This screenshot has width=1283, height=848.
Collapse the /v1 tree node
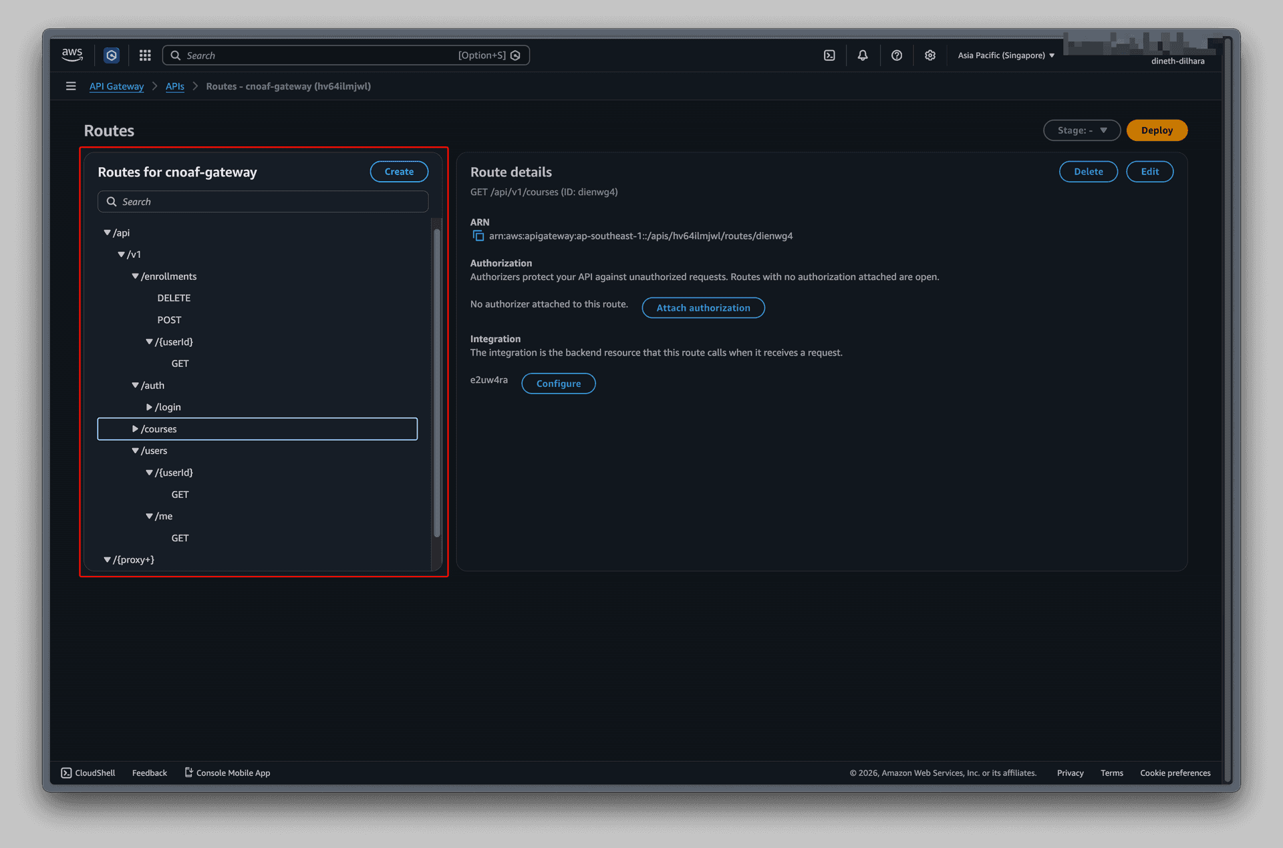tap(121, 255)
